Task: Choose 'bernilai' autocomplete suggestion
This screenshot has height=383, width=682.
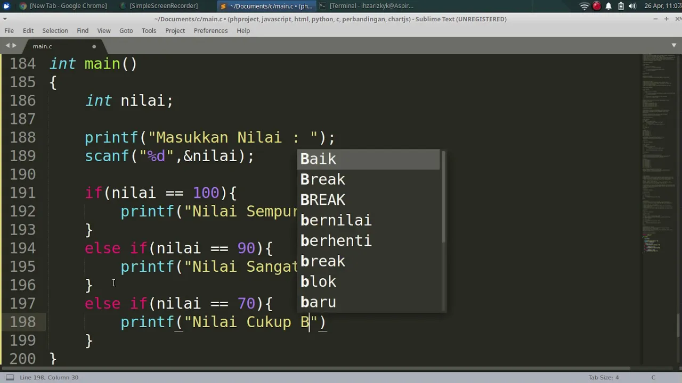Action: pyautogui.click(x=369, y=220)
